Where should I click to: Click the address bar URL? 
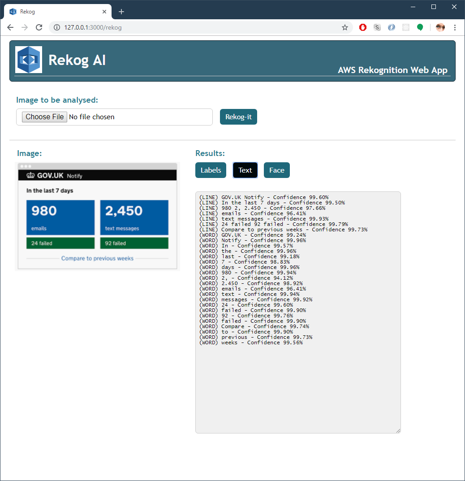(93, 28)
